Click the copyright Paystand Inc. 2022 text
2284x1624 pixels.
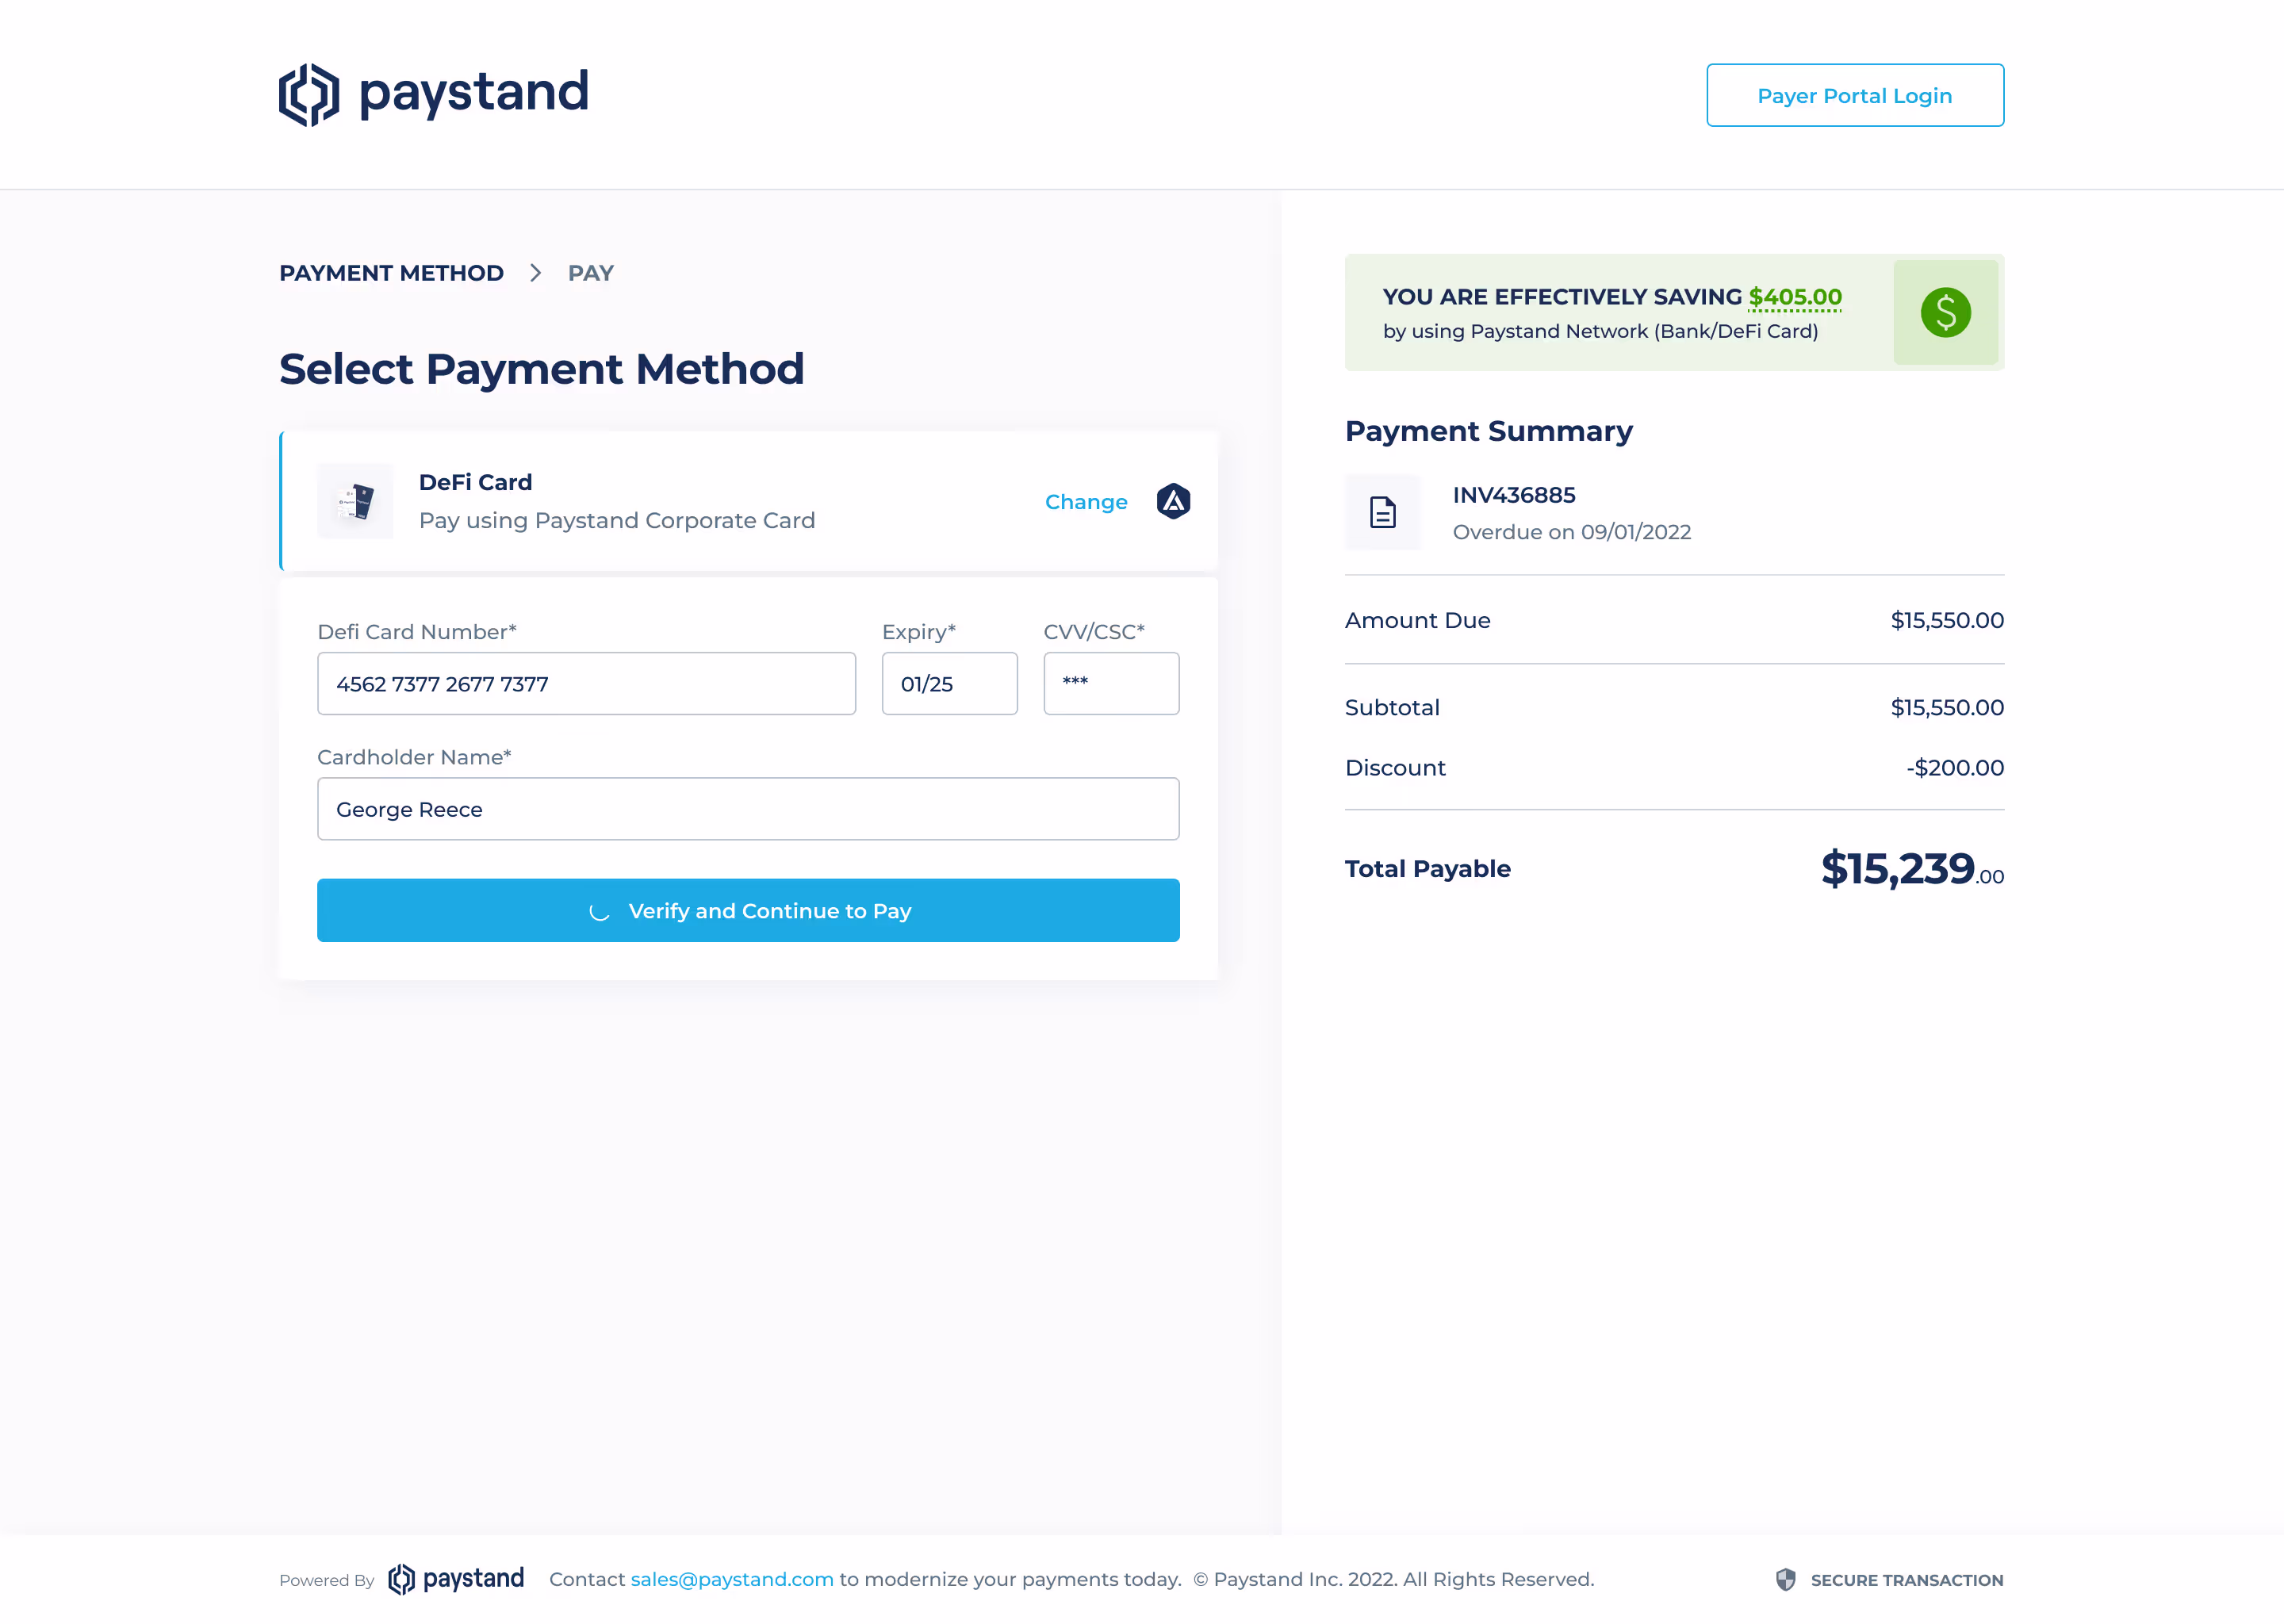[1393, 1579]
